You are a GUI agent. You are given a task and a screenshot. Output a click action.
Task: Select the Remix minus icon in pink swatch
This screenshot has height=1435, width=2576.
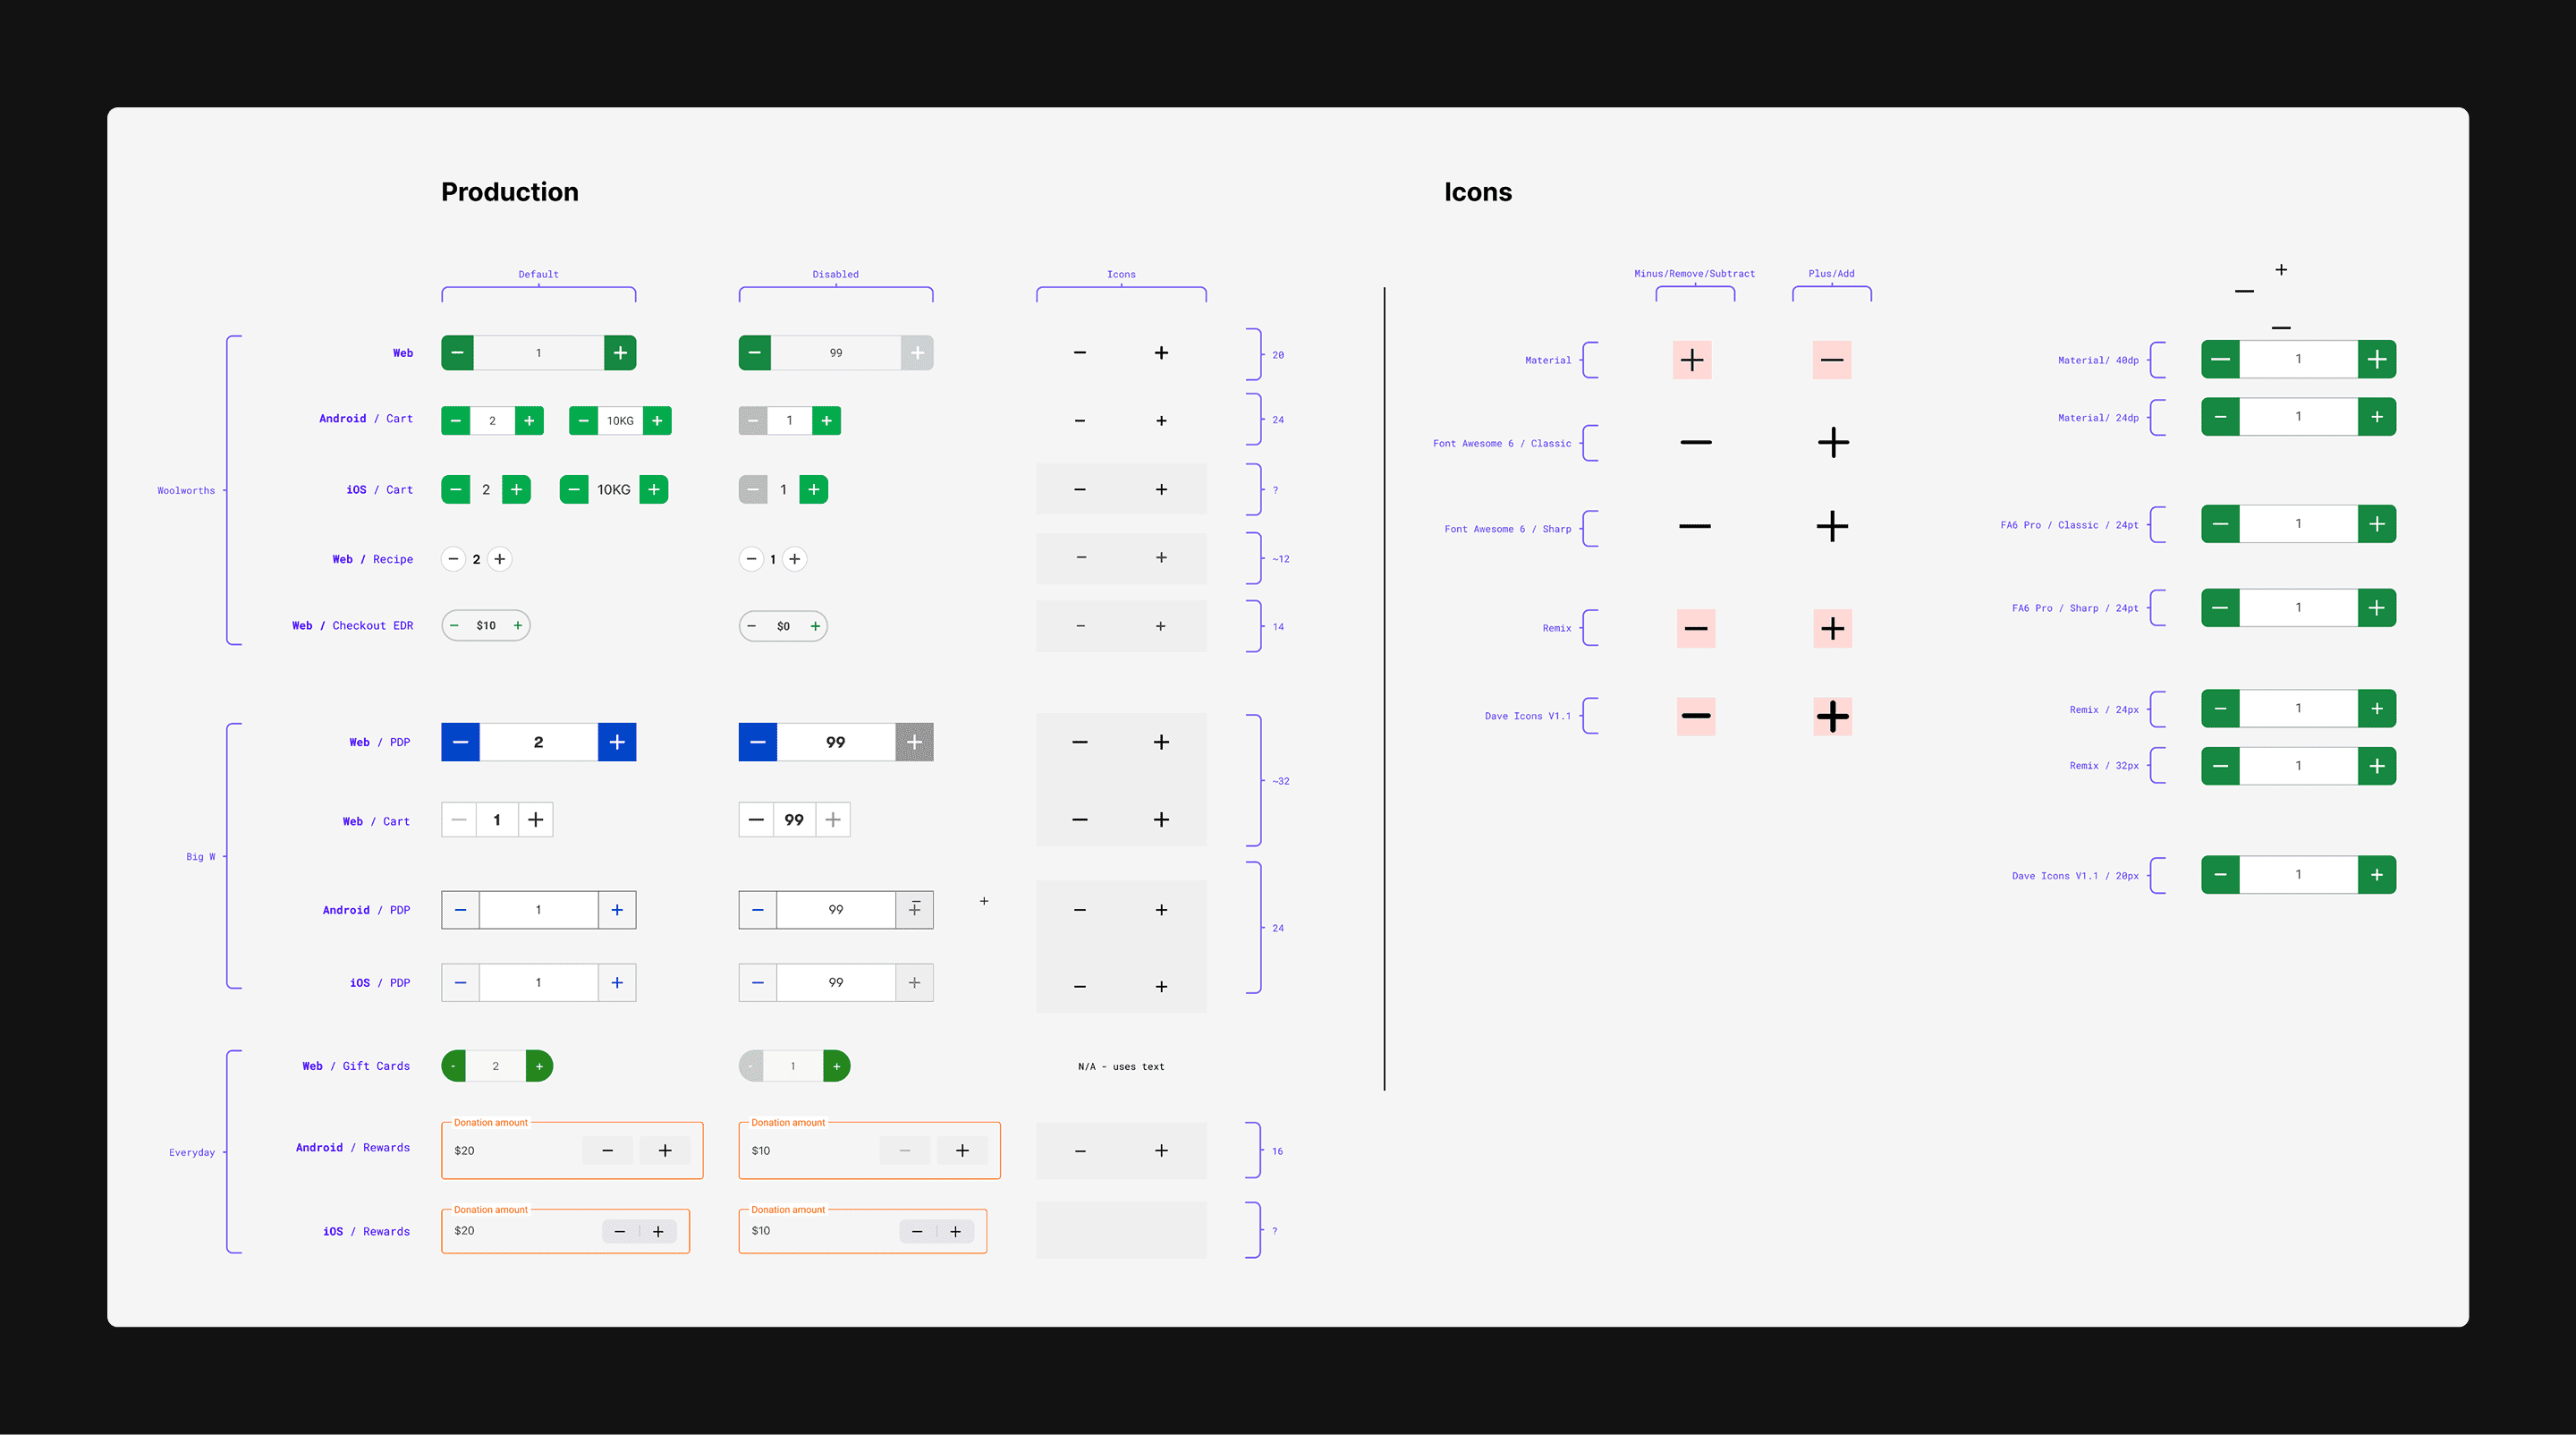tap(1695, 628)
